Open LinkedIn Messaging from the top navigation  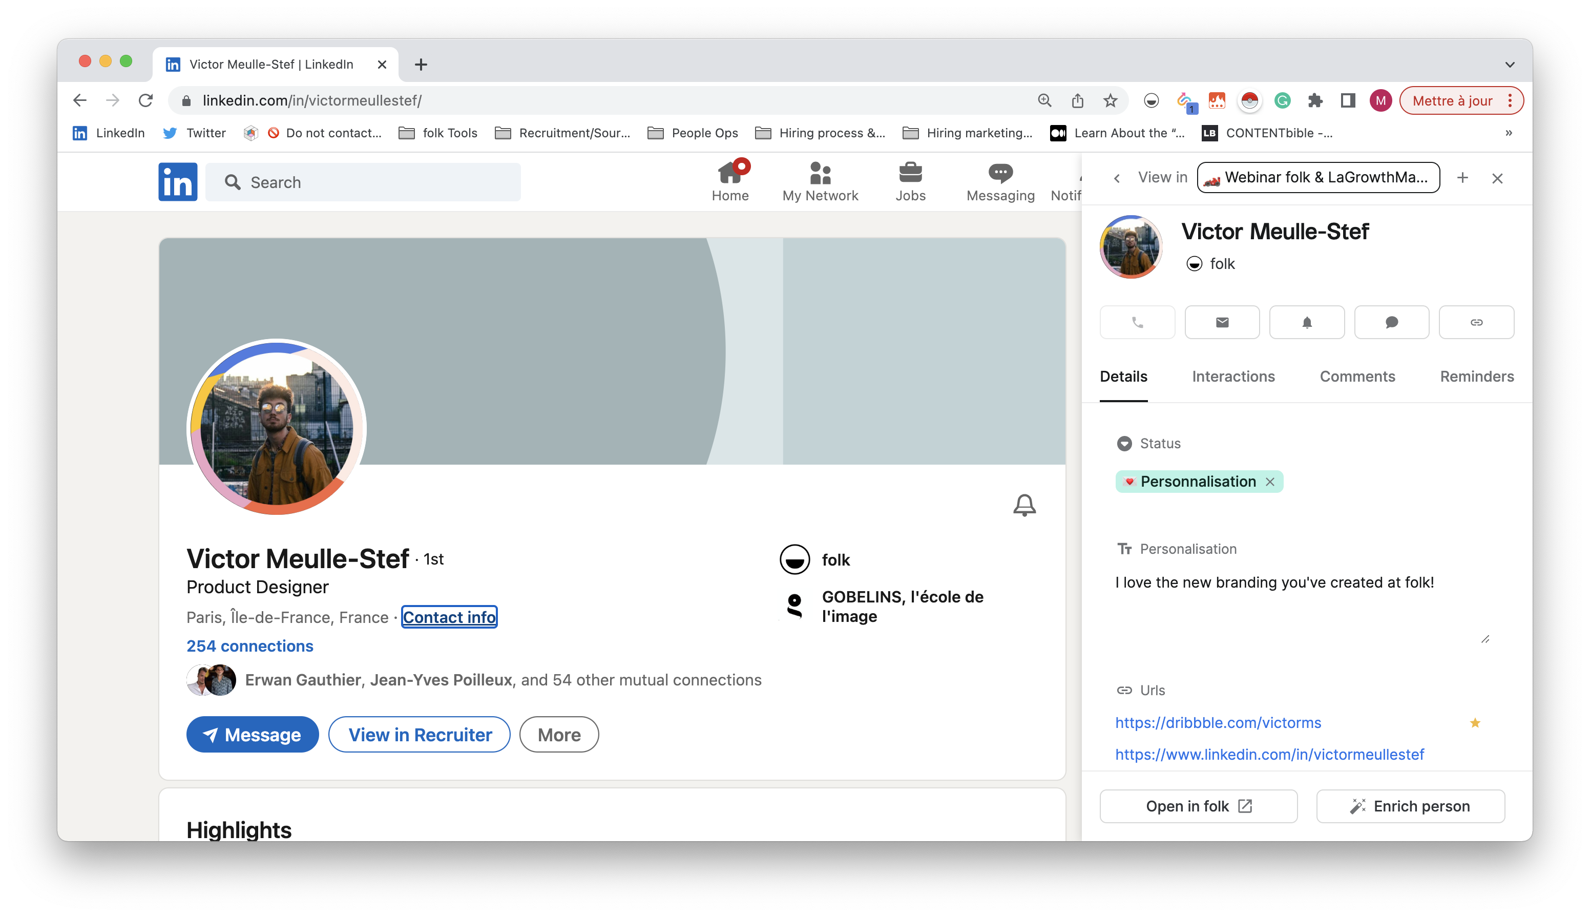coord(1000,182)
